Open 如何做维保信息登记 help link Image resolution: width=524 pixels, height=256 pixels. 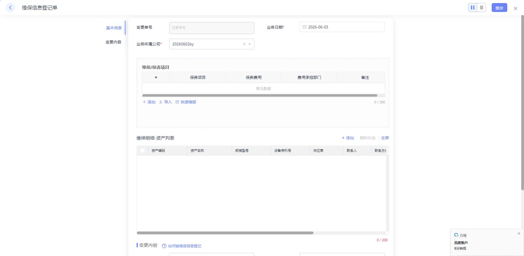point(185,246)
